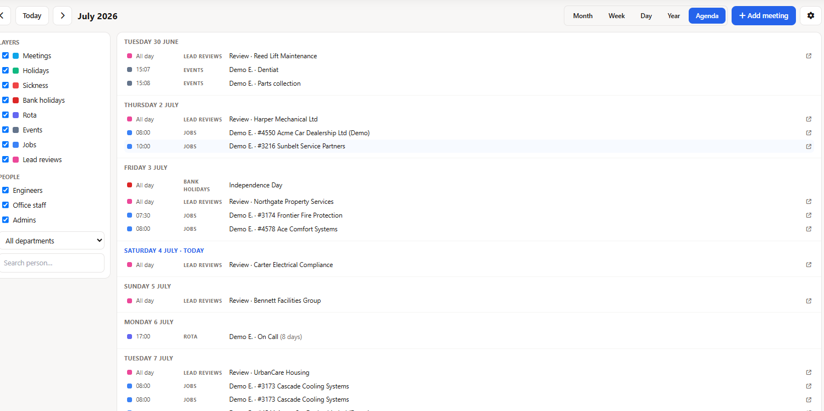The image size is (824, 411).
Task: Open the Parts collection event
Action: (469, 84)
